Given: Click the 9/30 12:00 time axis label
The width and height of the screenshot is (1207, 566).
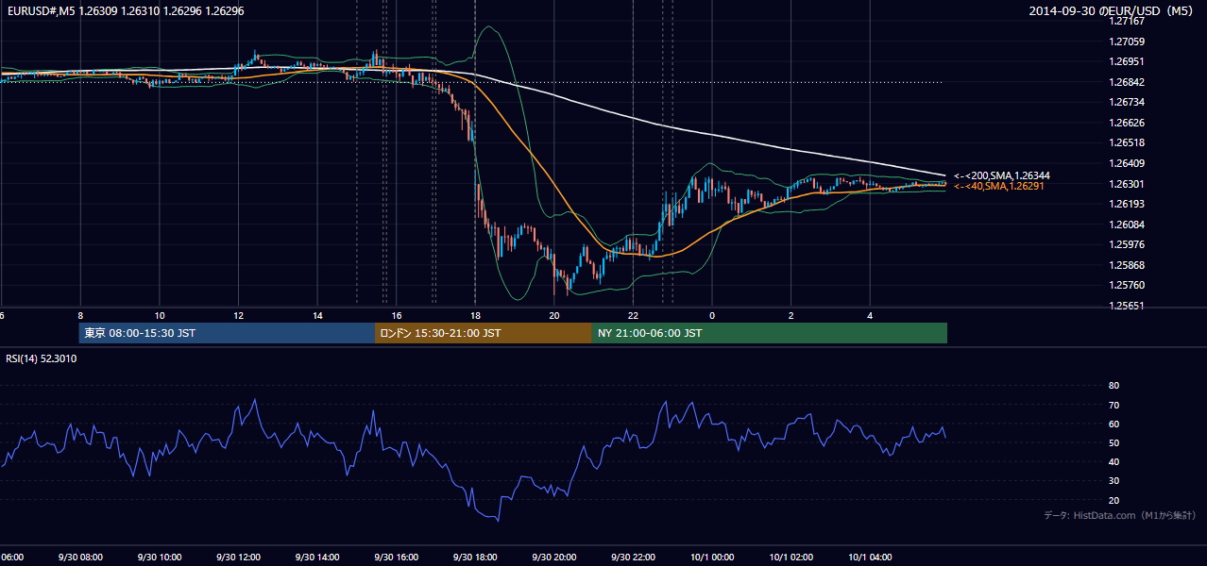Looking at the screenshot, I should 238,558.
